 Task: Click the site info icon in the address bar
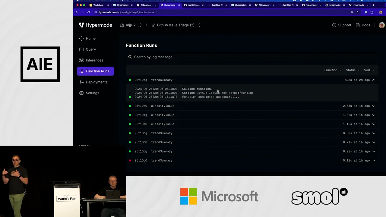coord(96,12)
